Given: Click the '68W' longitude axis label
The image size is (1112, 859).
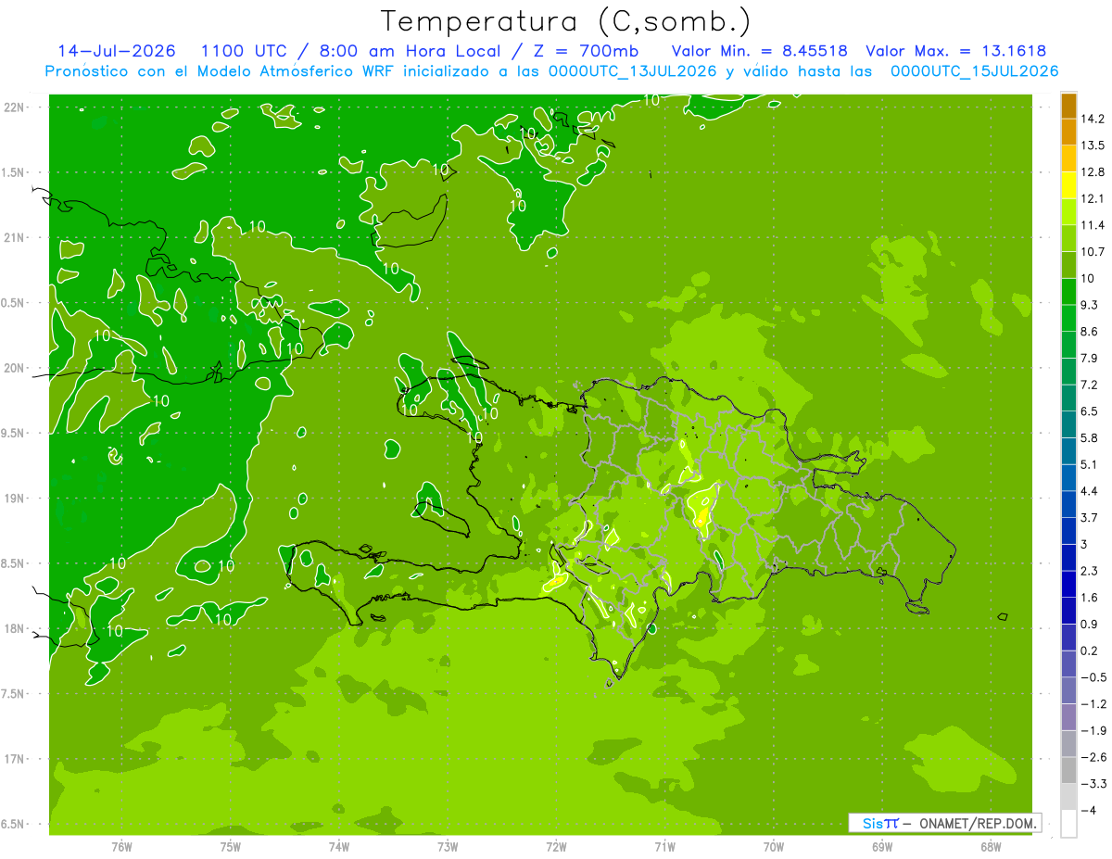Looking at the screenshot, I should [x=991, y=847].
